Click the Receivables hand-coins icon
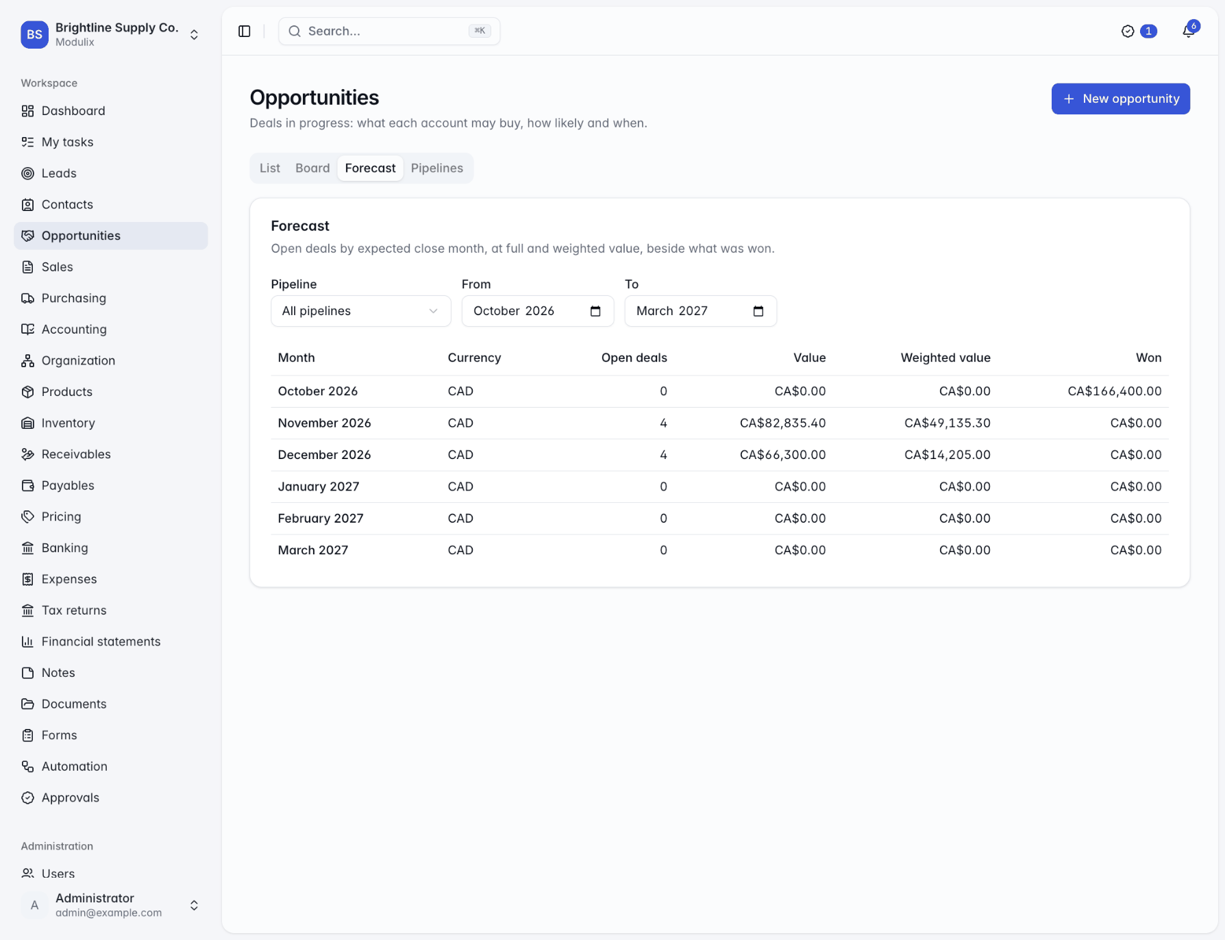The height and width of the screenshot is (940, 1225). [x=27, y=454]
